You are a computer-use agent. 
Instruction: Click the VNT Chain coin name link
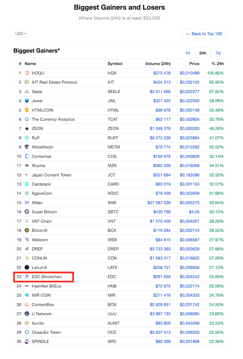(x=42, y=221)
